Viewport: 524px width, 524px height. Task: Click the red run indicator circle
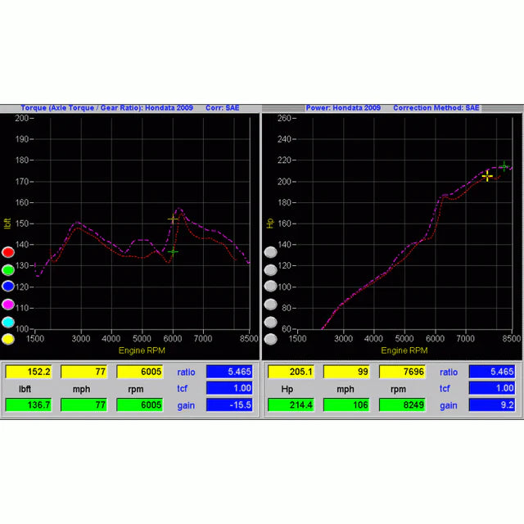pyautogui.click(x=8, y=252)
